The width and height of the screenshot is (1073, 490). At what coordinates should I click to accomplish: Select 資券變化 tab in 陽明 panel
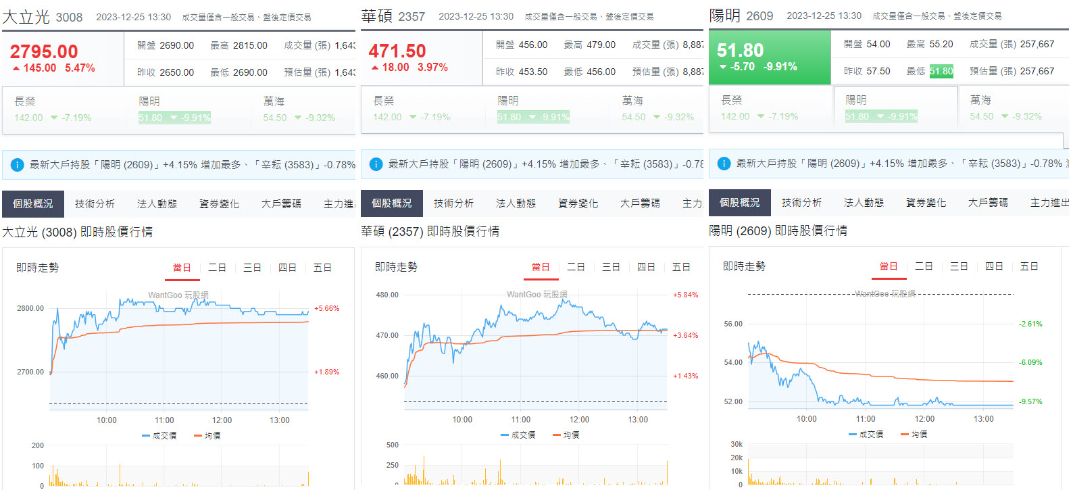[926, 203]
